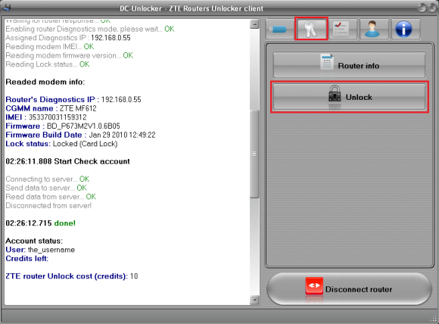This screenshot has width=439, height=324.
Task: Open the blue info about tab
Action: pos(405,29)
